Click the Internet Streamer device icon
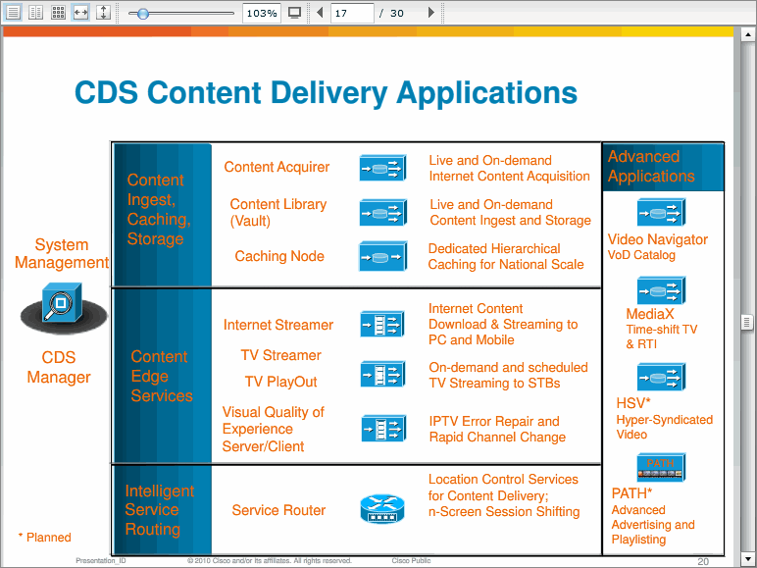757x568 pixels. tap(383, 324)
